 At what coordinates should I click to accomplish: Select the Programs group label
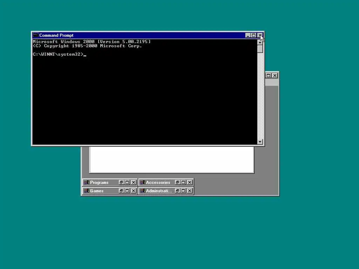(99, 182)
